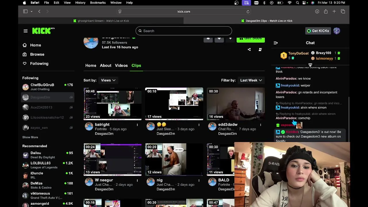Image resolution: width=368 pixels, height=207 pixels.
Task: Click TonyDaGoat in the gifter leaderboard
Action: click(298, 53)
